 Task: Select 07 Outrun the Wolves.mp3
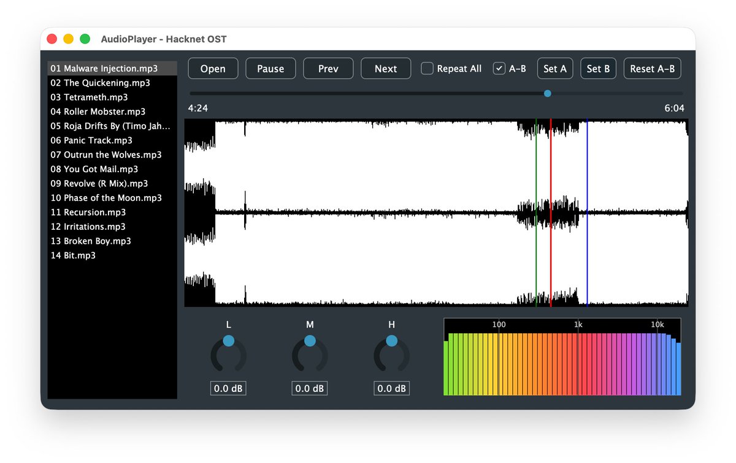112,155
